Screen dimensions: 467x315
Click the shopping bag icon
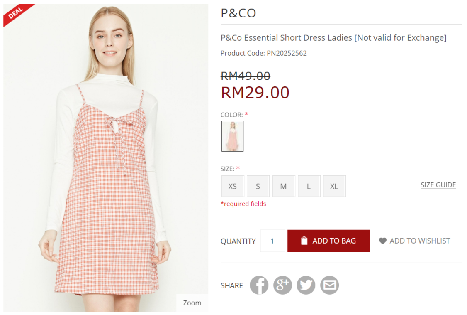point(304,241)
